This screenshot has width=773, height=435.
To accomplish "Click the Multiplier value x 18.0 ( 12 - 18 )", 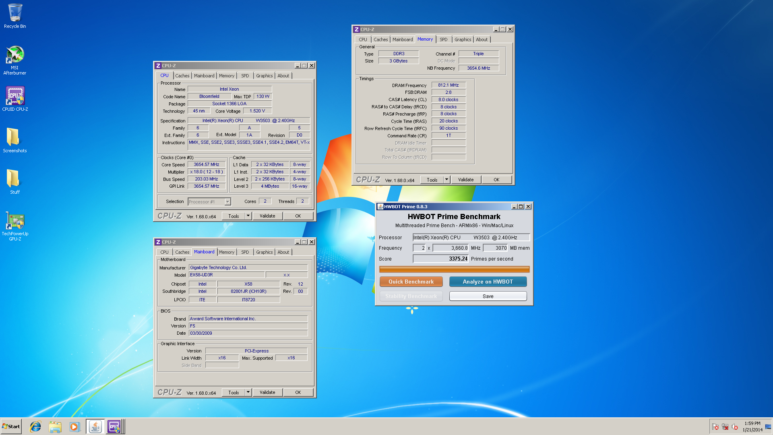I will [x=207, y=172].
